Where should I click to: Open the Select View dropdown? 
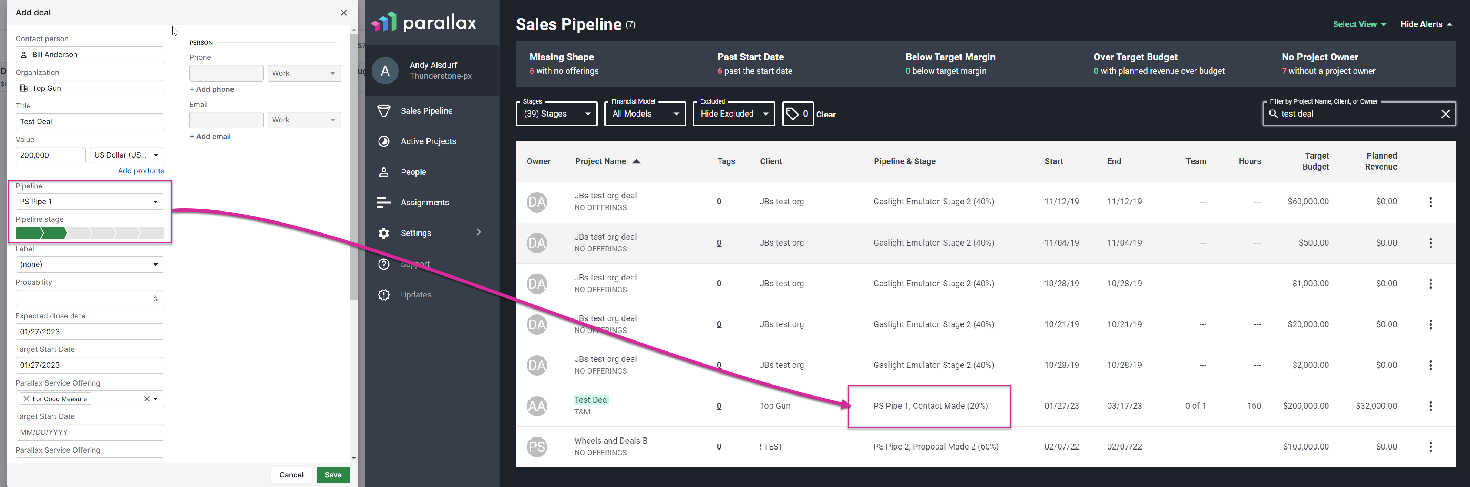click(x=1359, y=24)
